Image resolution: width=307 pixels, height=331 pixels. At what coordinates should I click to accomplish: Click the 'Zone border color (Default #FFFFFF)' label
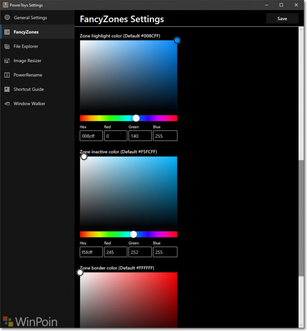pyautogui.click(x=117, y=268)
